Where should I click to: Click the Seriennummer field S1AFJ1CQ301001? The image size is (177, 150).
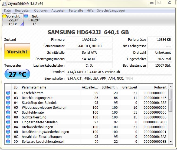click(x=89, y=46)
